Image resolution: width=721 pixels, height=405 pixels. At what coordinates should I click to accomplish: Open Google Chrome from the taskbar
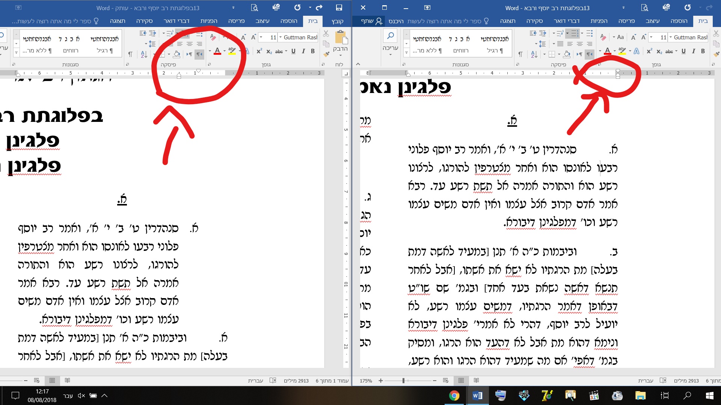click(x=454, y=396)
